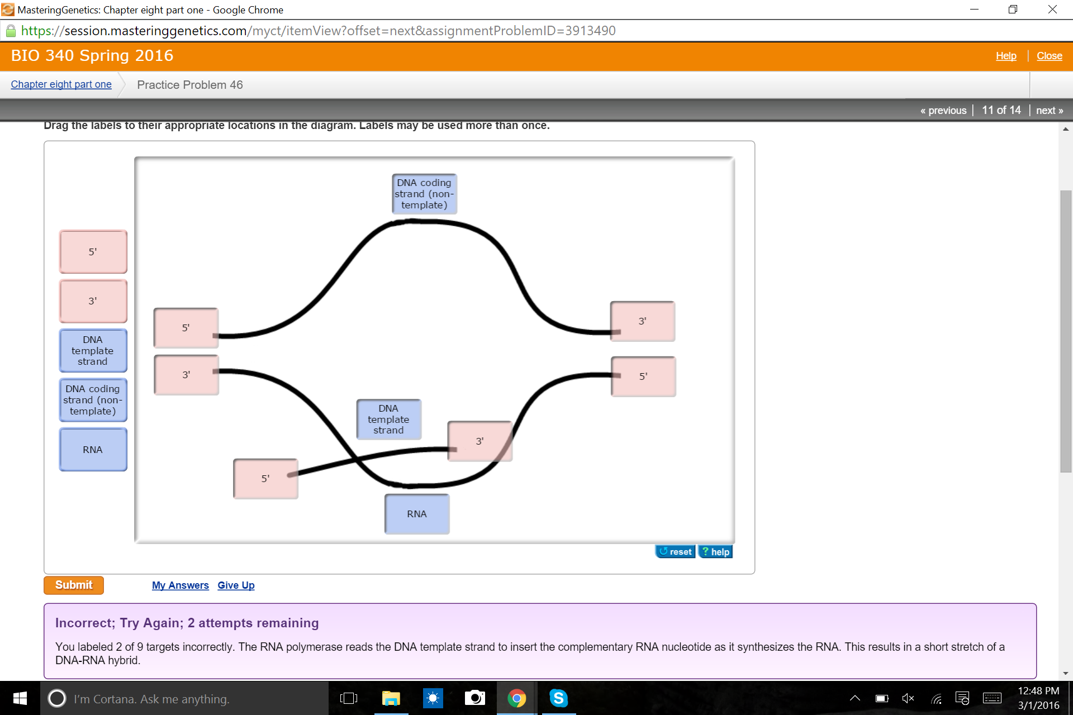Click the URL address bar
Viewport: 1073px width, 715px height.
[x=536, y=31]
